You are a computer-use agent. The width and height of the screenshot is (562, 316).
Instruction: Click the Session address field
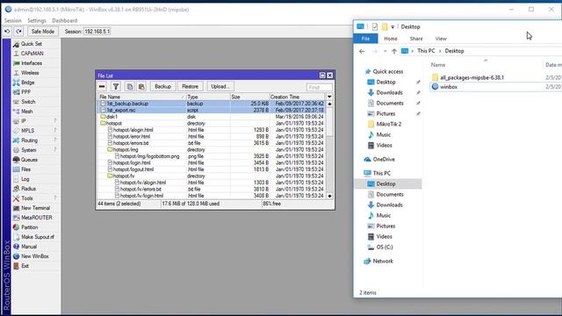click(97, 32)
